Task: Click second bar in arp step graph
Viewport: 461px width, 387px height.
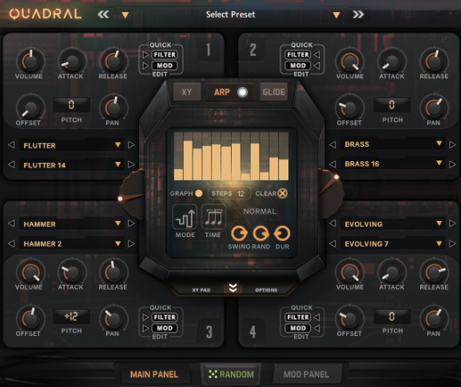Action: (x=188, y=160)
